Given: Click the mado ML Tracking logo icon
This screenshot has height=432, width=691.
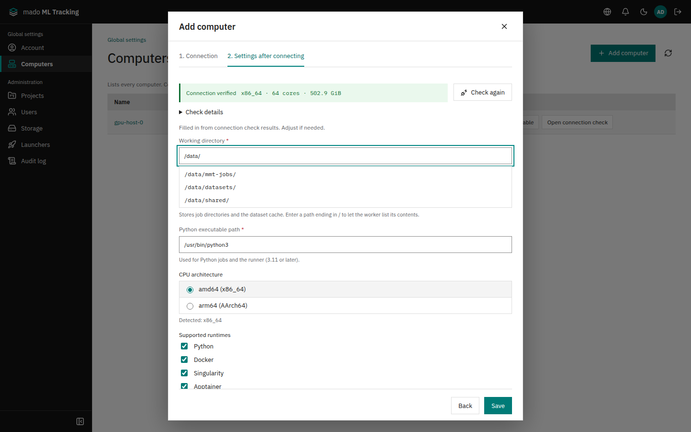Looking at the screenshot, I should click(x=13, y=12).
